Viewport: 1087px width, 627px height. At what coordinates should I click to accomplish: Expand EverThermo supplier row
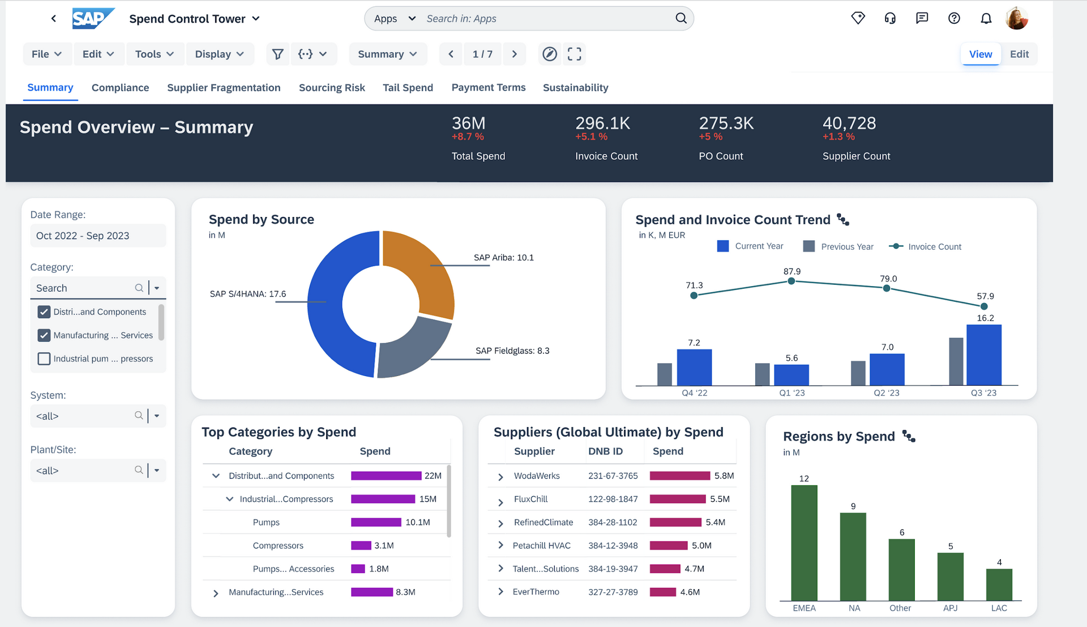click(500, 591)
